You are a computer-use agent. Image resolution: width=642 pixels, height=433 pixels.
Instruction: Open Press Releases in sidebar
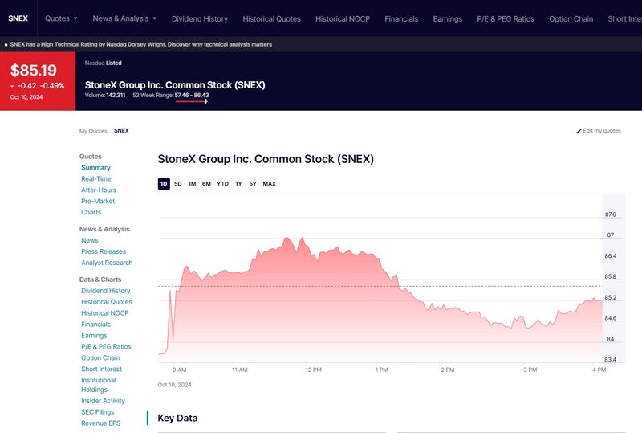click(104, 251)
